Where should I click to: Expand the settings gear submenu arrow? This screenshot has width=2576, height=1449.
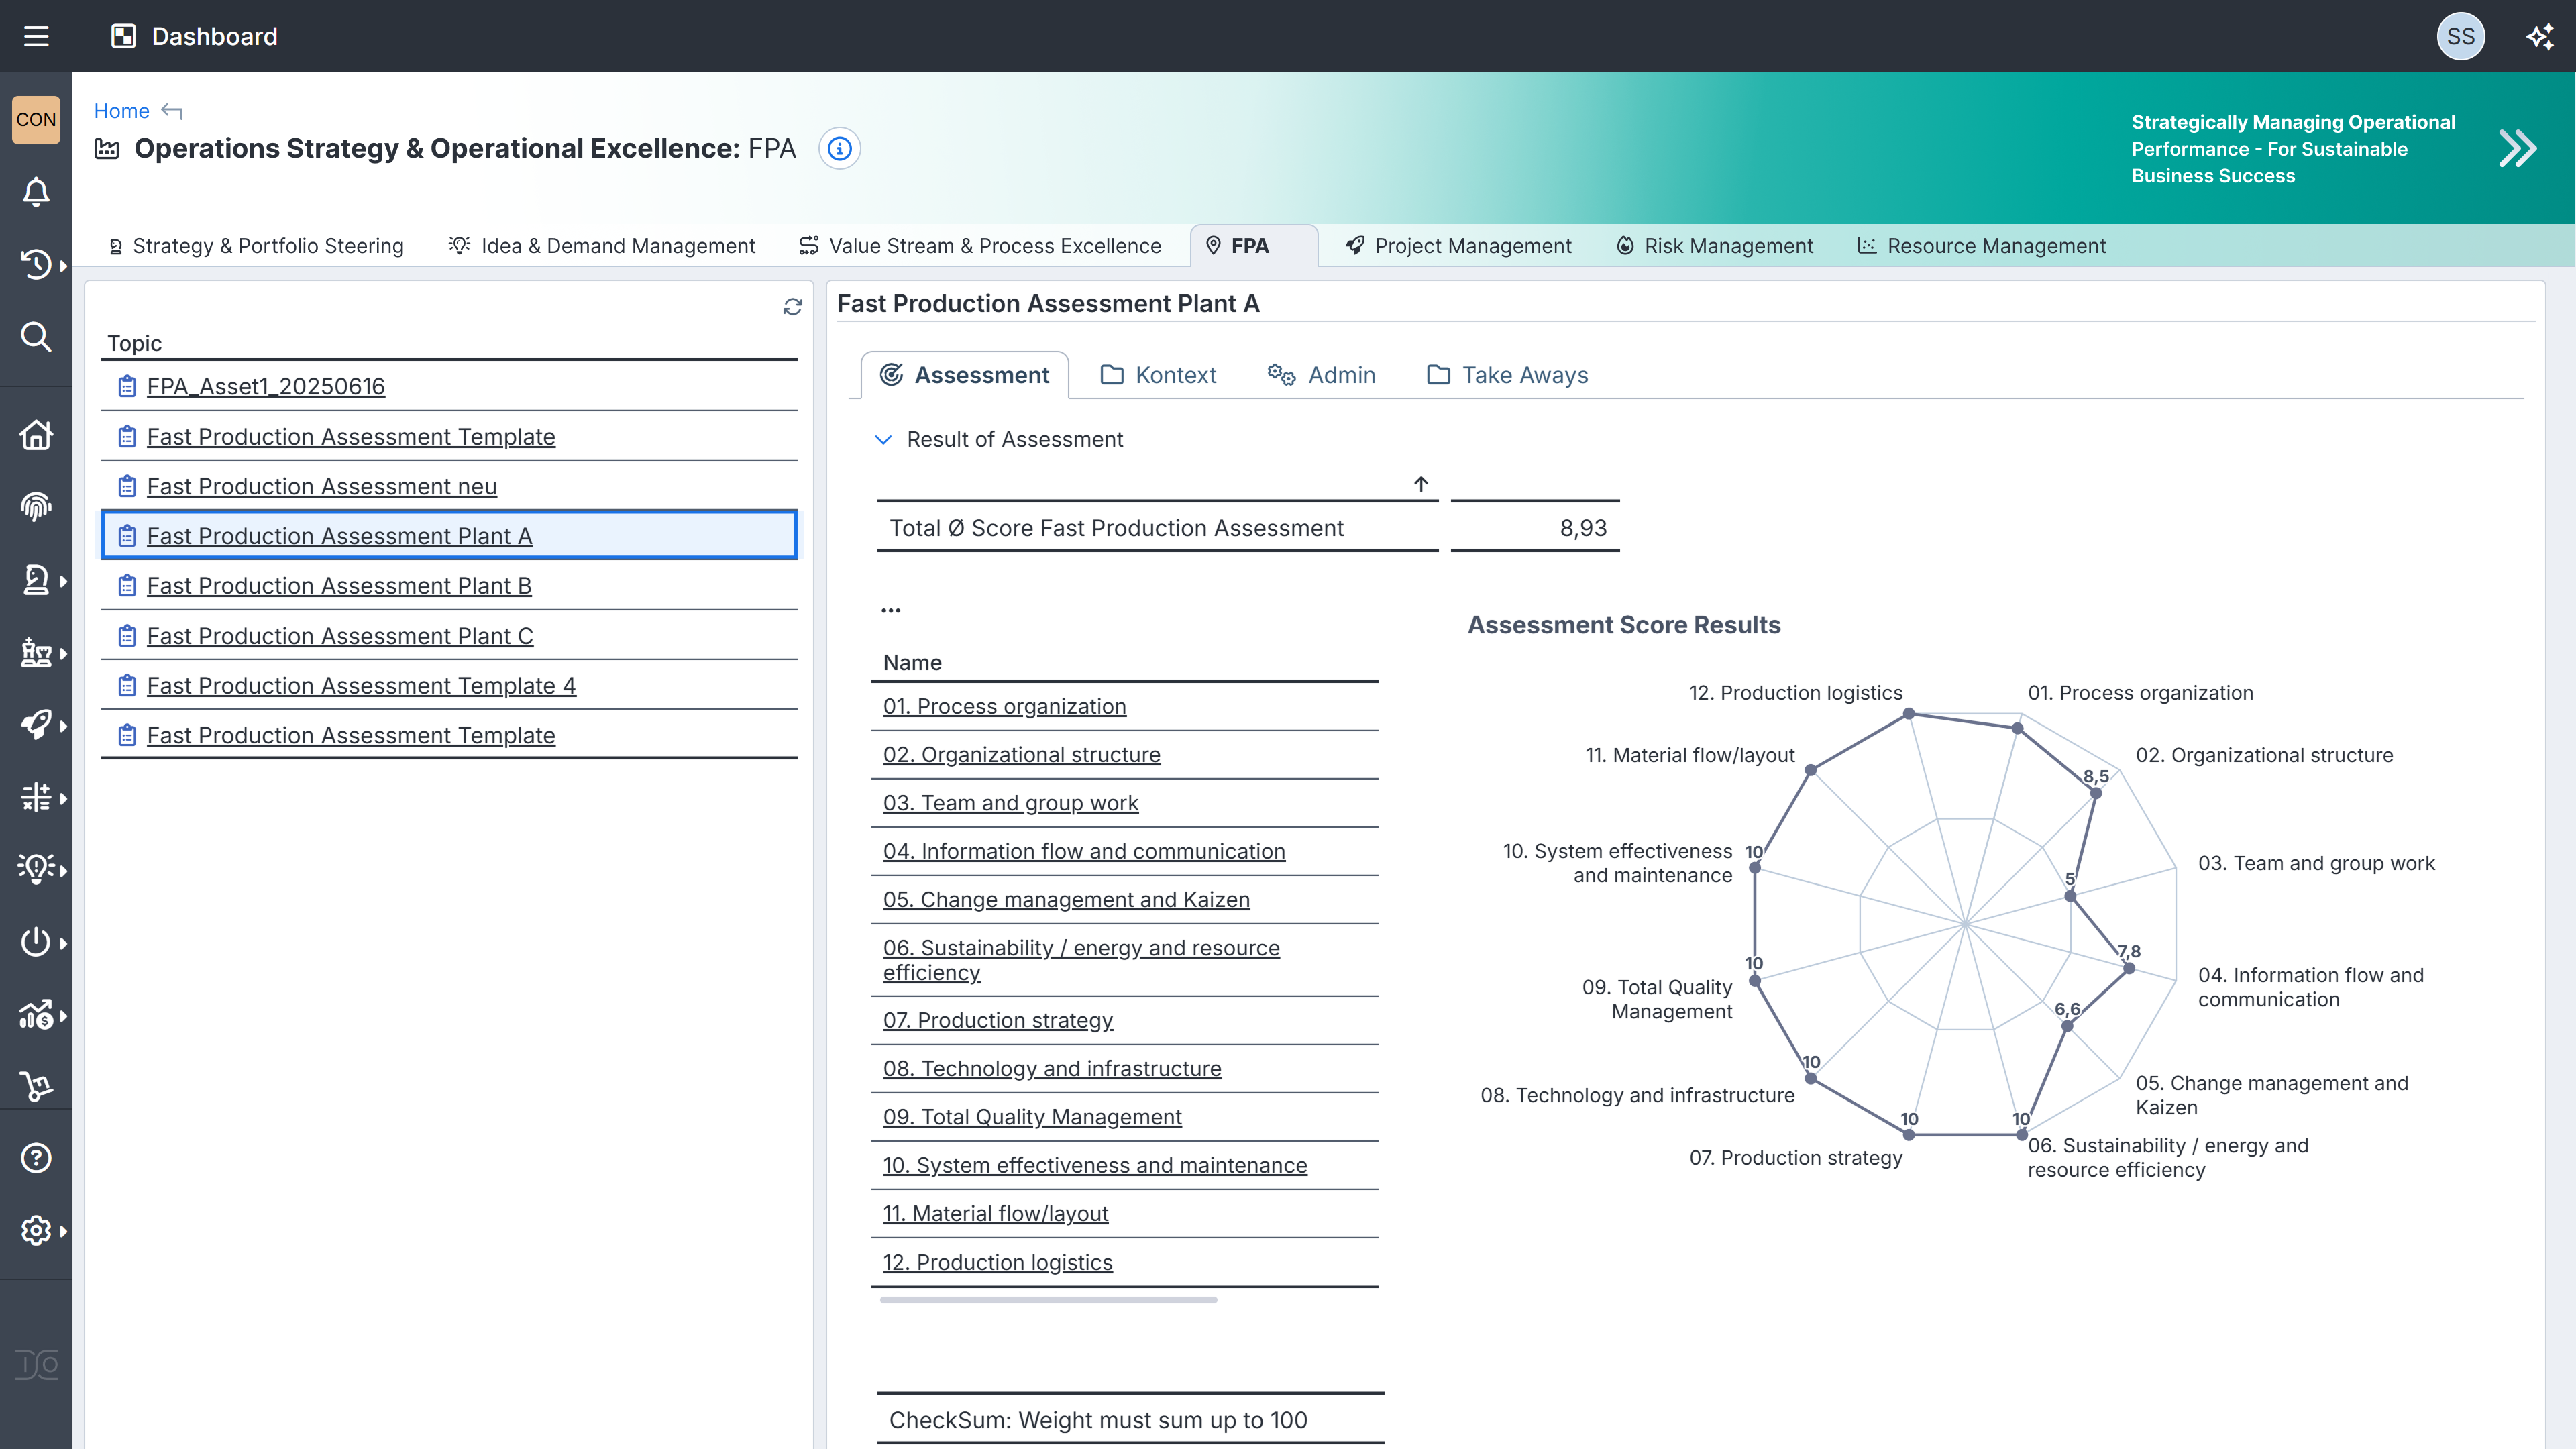tap(63, 1231)
